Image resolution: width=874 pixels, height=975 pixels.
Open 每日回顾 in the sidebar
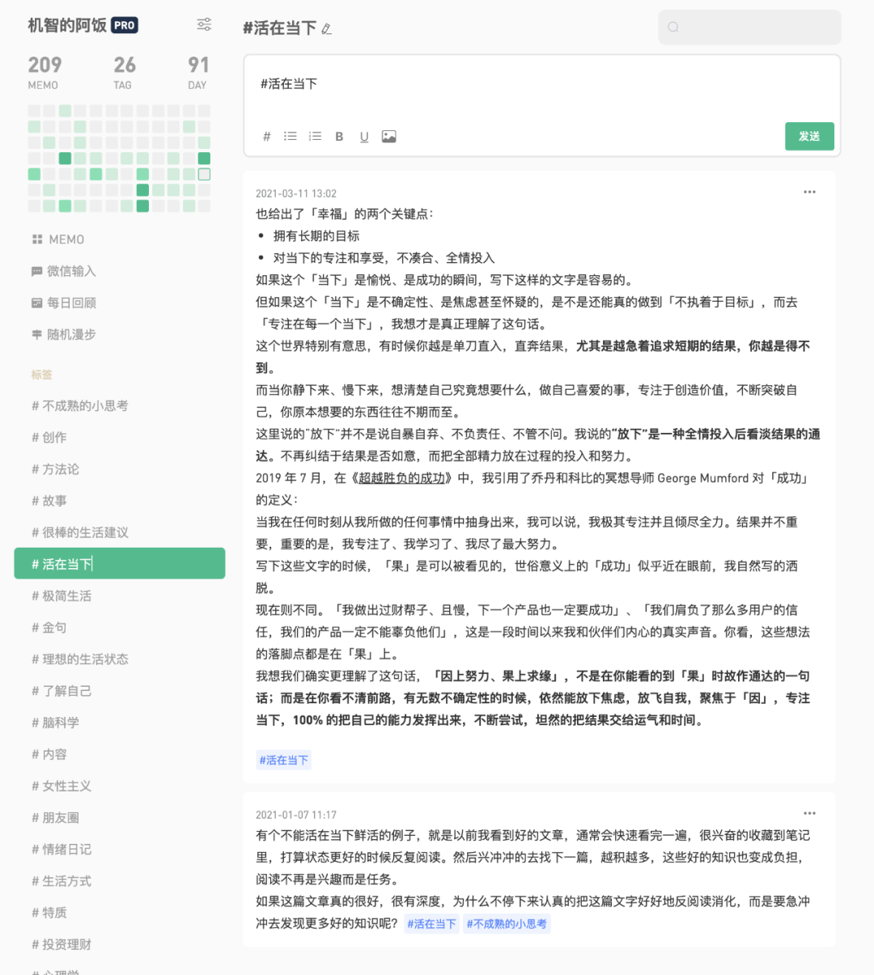(x=63, y=303)
